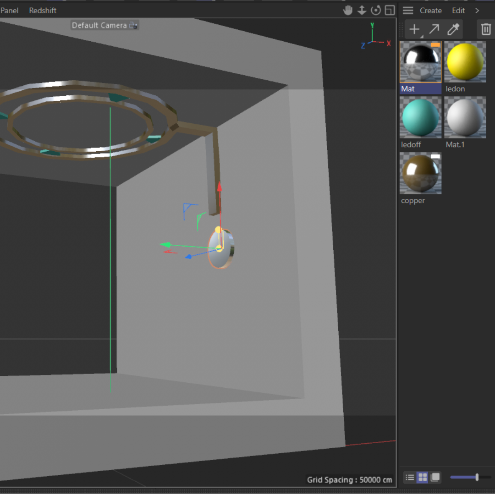Switch to icon grid view mode
The image size is (495, 495).
422,477
